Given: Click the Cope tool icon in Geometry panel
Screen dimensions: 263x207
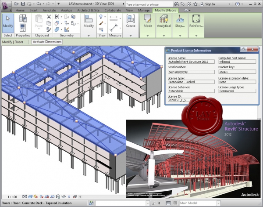Looking at the screenshot, I should click(57, 16).
